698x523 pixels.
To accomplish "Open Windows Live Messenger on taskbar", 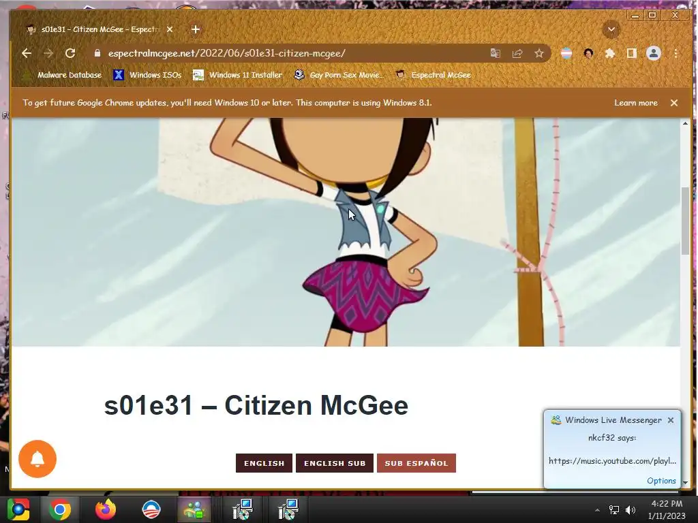I will 196,509.
